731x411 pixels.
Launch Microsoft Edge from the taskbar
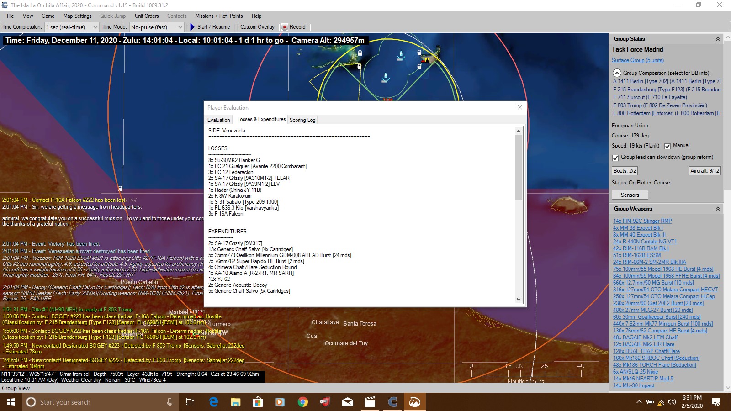pyautogui.click(x=213, y=402)
